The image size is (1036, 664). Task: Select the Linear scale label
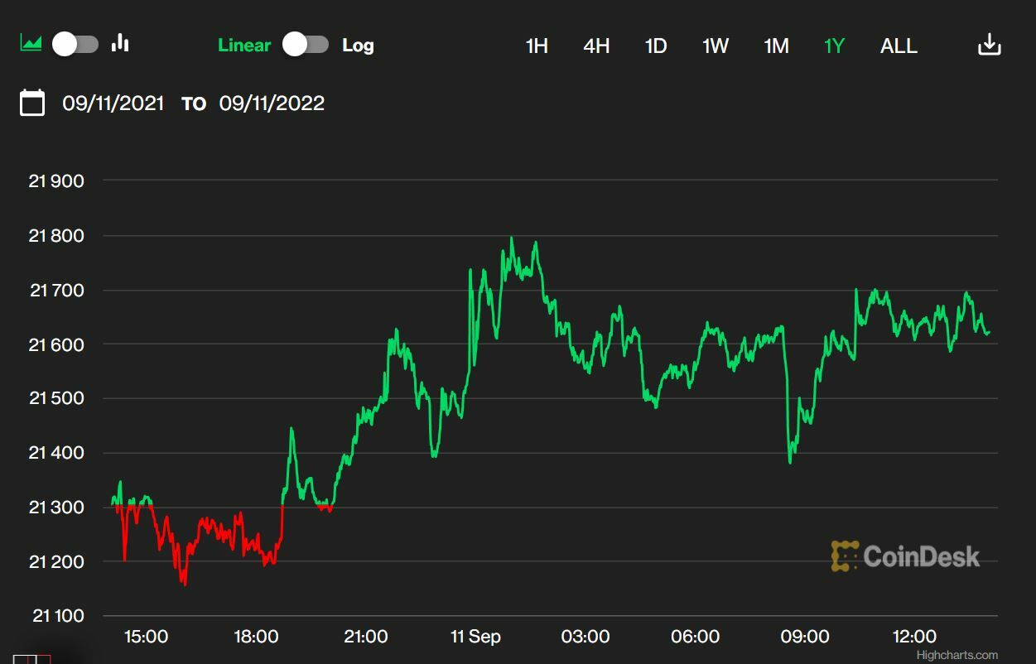point(244,46)
